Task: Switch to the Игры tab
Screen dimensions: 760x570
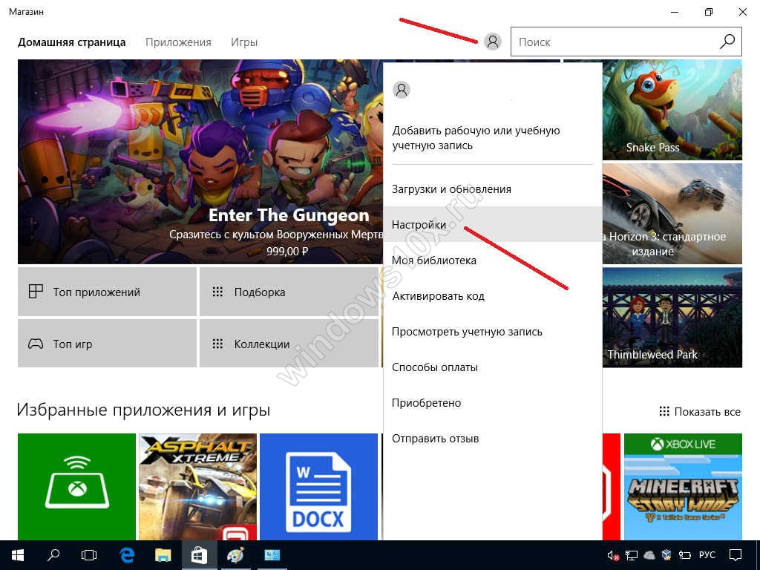Action: click(244, 42)
